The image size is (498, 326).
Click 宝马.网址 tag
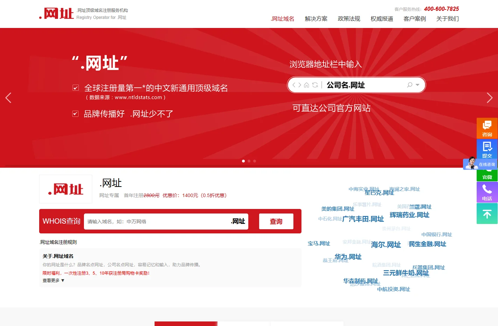point(319,244)
